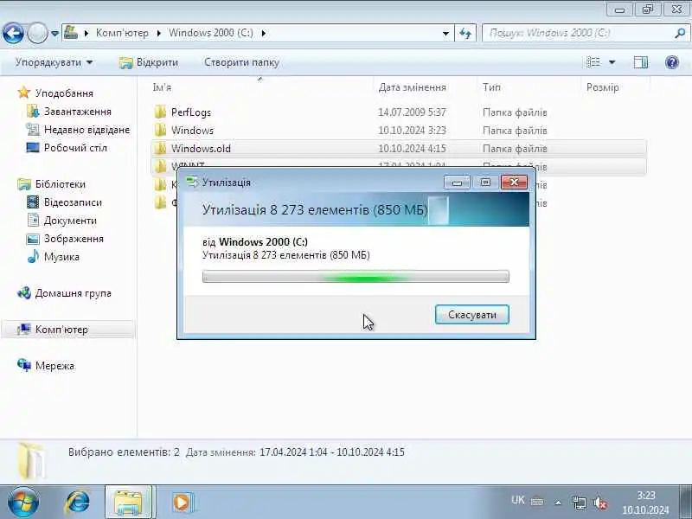Select Уподобання in the navigation pane

(64, 93)
